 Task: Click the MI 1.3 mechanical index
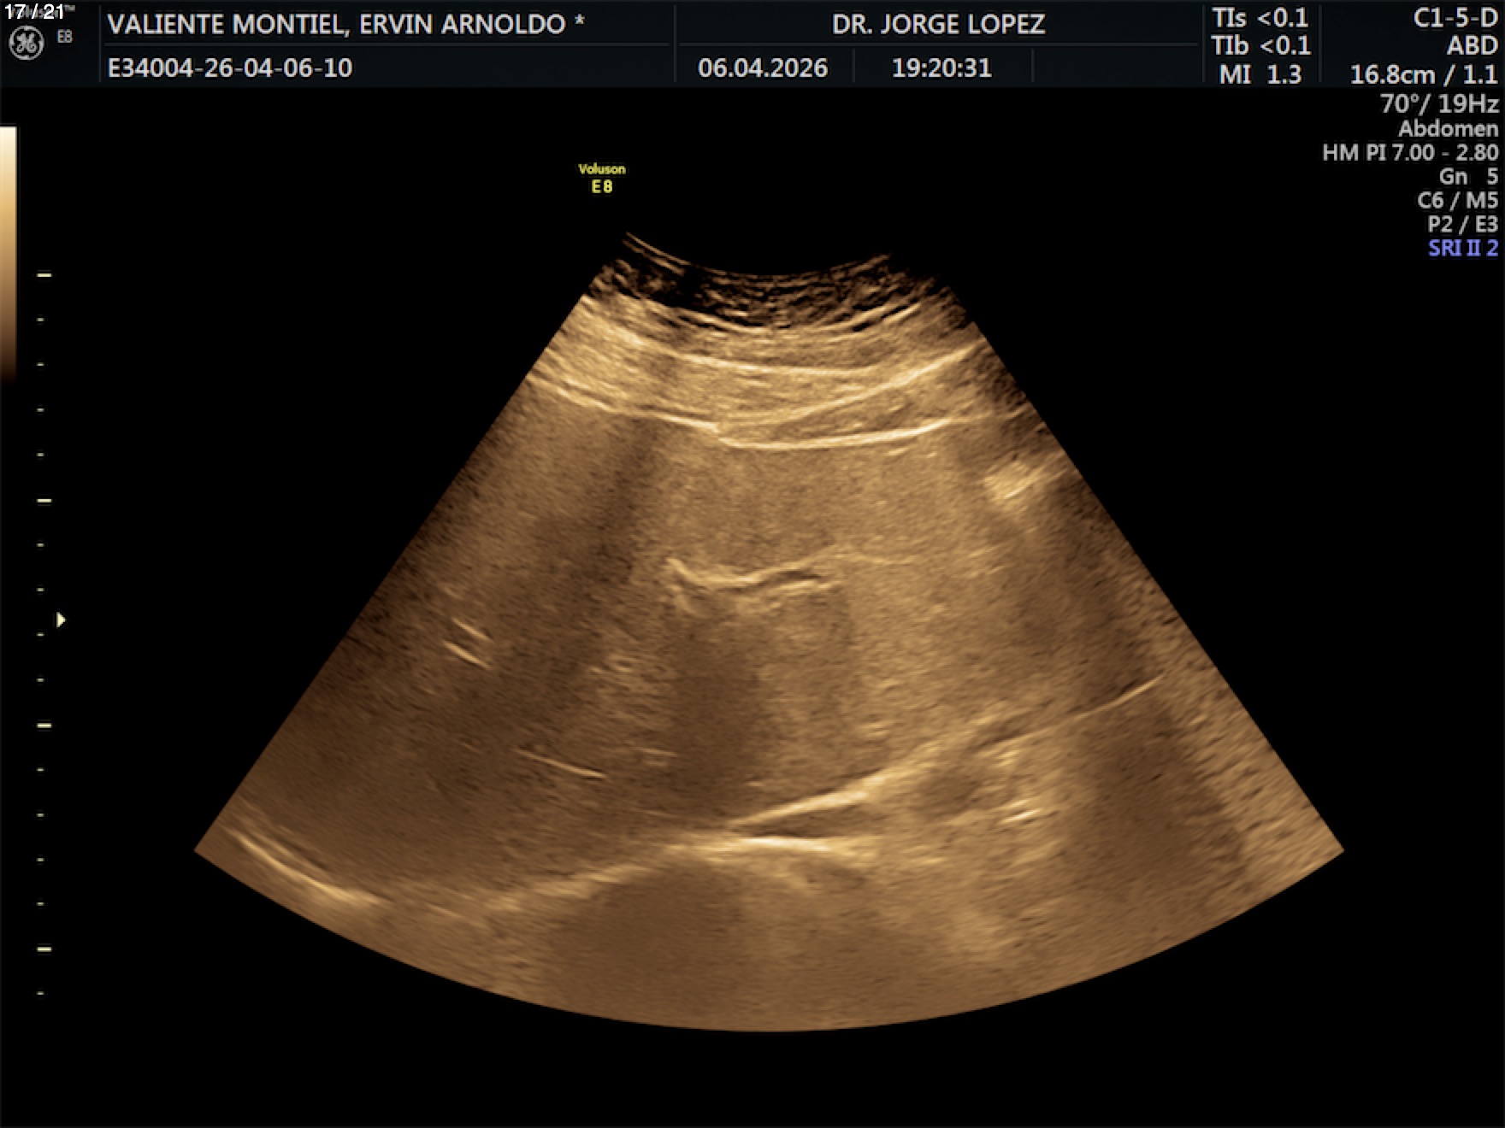coord(1260,74)
